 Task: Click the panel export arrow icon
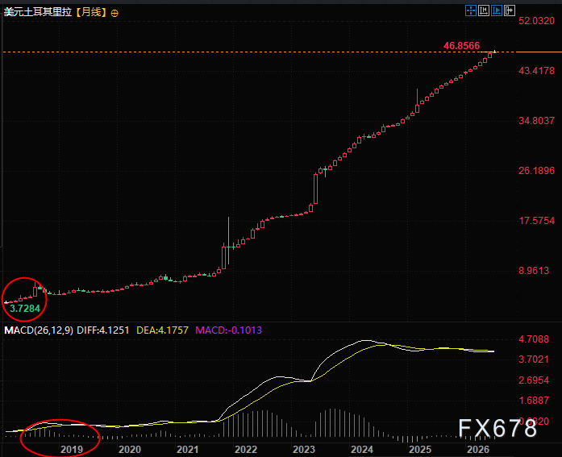coord(510,10)
